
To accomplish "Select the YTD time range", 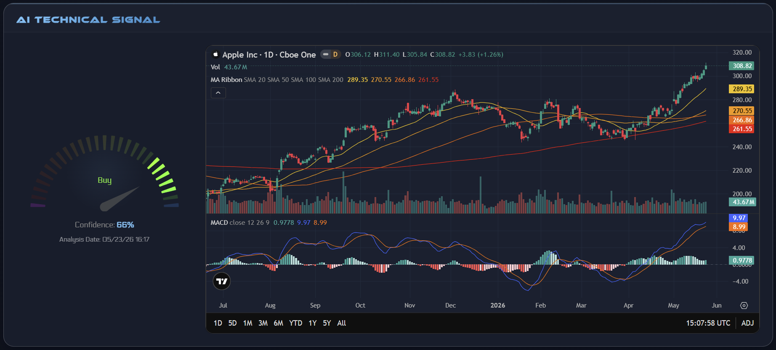I will [x=295, y=323].
